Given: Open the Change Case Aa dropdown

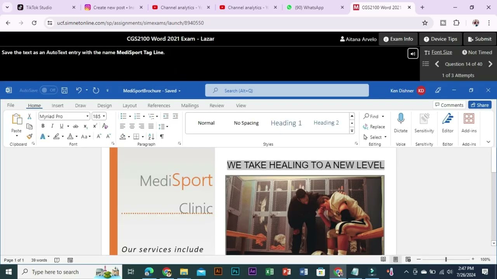Looking at the screenshot, I should click(x=86, y=136).
